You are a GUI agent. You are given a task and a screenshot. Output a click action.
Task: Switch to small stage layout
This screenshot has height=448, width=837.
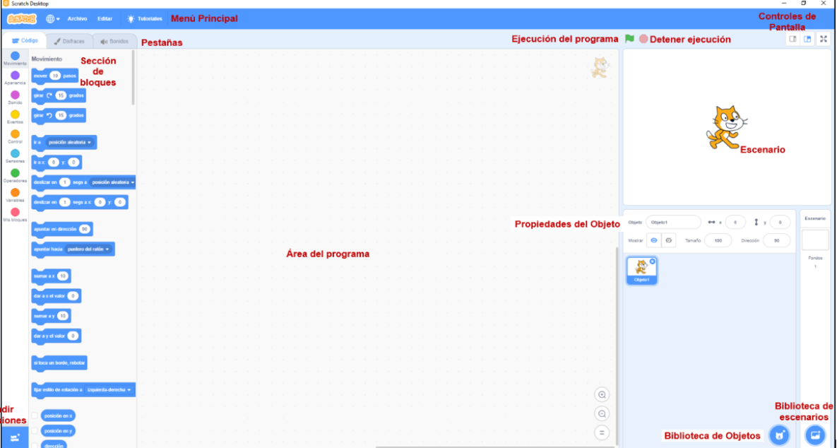tap(793, 39)
